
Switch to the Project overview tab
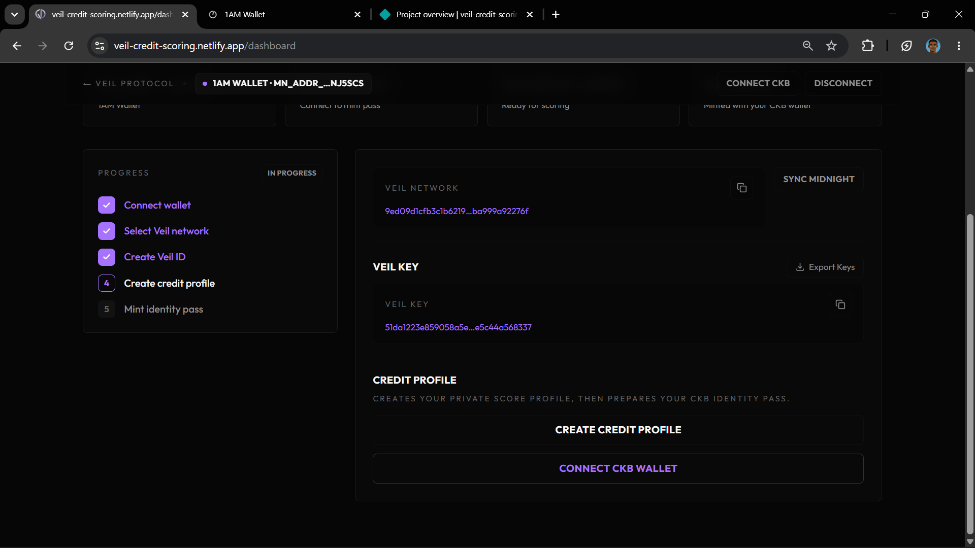pyautogui.click(x=457, y=14)
